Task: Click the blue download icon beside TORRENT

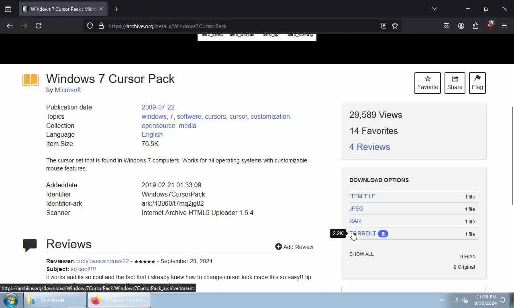Action: 383,233
